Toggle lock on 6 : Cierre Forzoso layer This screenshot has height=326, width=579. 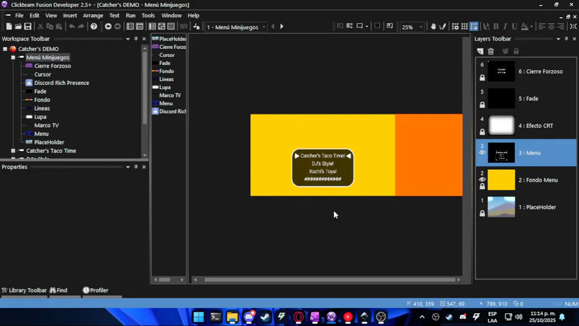coord(482,78)
